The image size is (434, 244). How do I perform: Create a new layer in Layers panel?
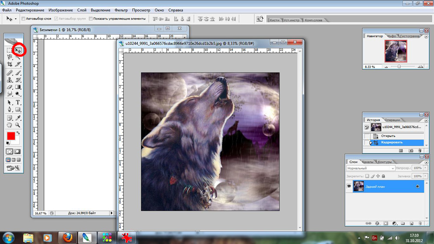point(411,223)
